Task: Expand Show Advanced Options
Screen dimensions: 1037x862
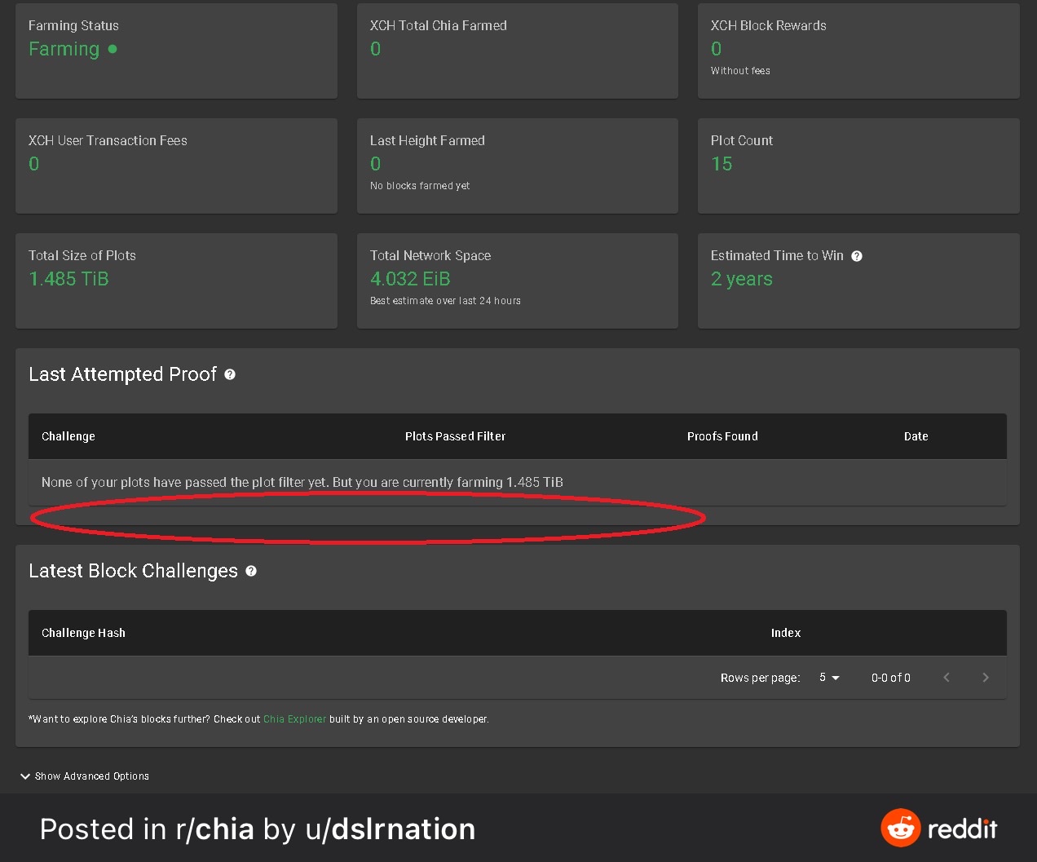Action: click(85, 776)
